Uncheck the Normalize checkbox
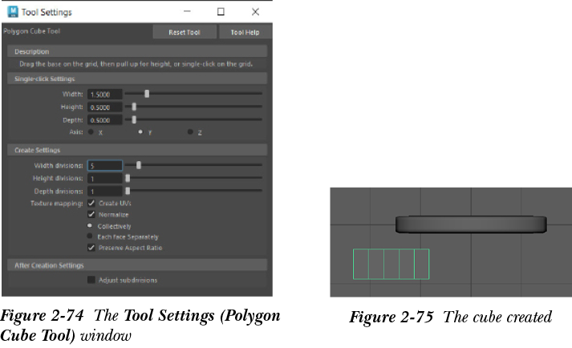The image size is (572, 348). [91, 215]
